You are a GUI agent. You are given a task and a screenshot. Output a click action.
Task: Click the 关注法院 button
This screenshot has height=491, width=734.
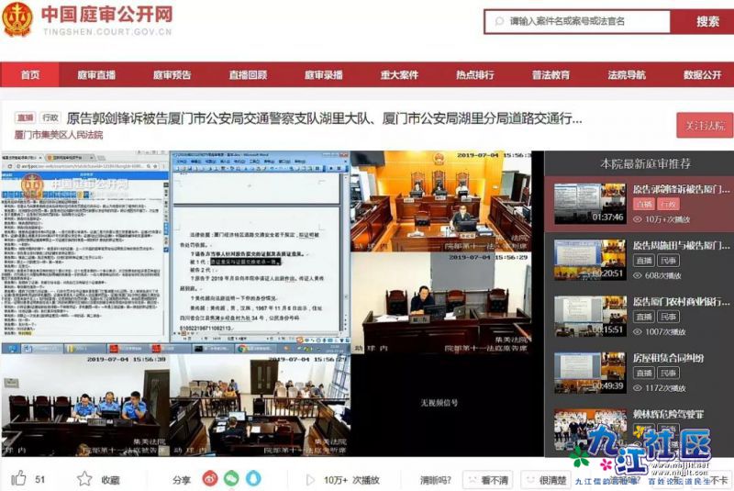tap(705, 125)
